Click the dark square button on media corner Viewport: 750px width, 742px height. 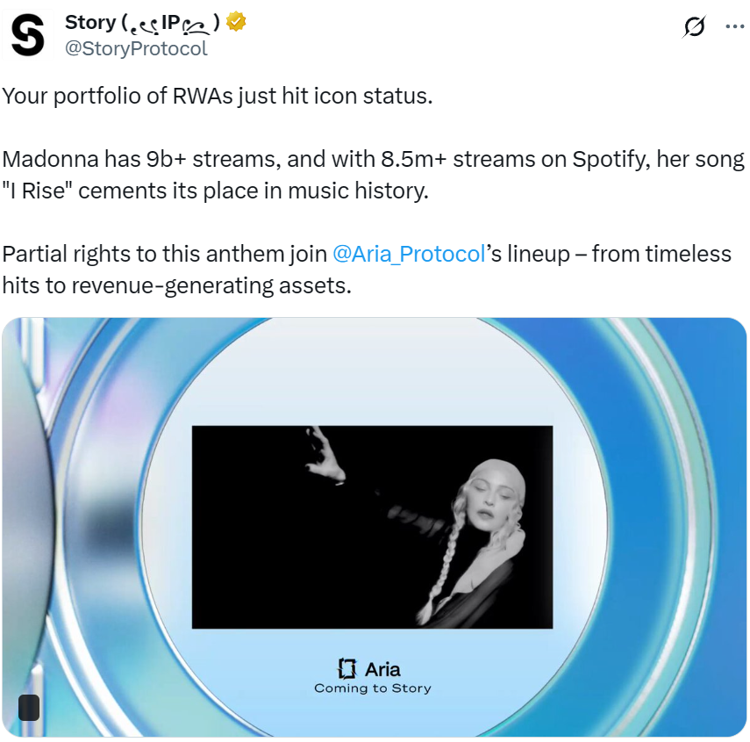(29, 708)
